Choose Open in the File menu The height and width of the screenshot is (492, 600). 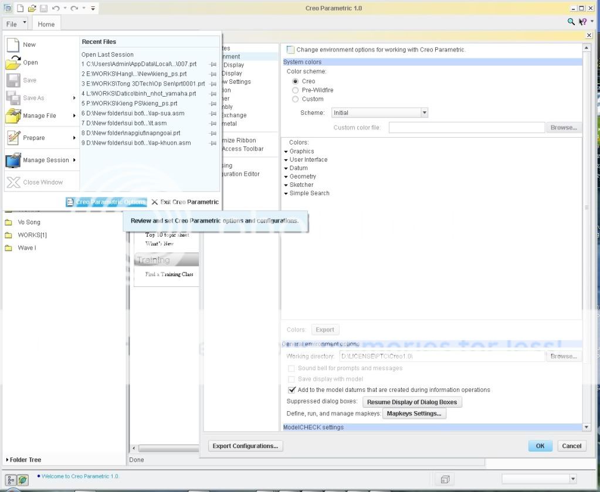pyautogui.click(x=30, y=63)
